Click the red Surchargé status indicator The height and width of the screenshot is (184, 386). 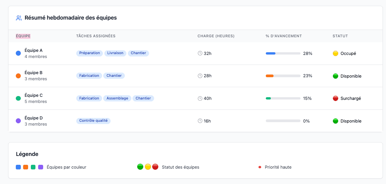coord(335,98)
